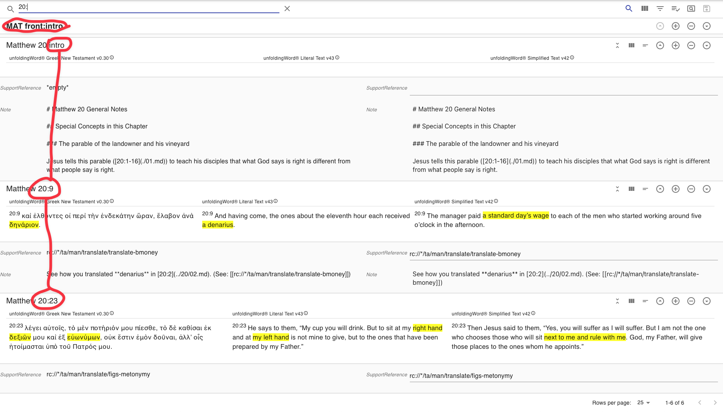723x412 pixels.
Task: Add a row after Matthew 20:9
Action: (676, 189)
